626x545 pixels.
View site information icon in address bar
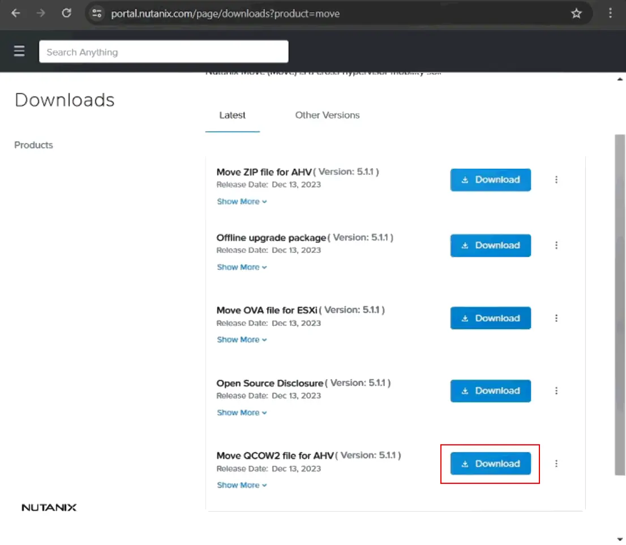[97, 13]
